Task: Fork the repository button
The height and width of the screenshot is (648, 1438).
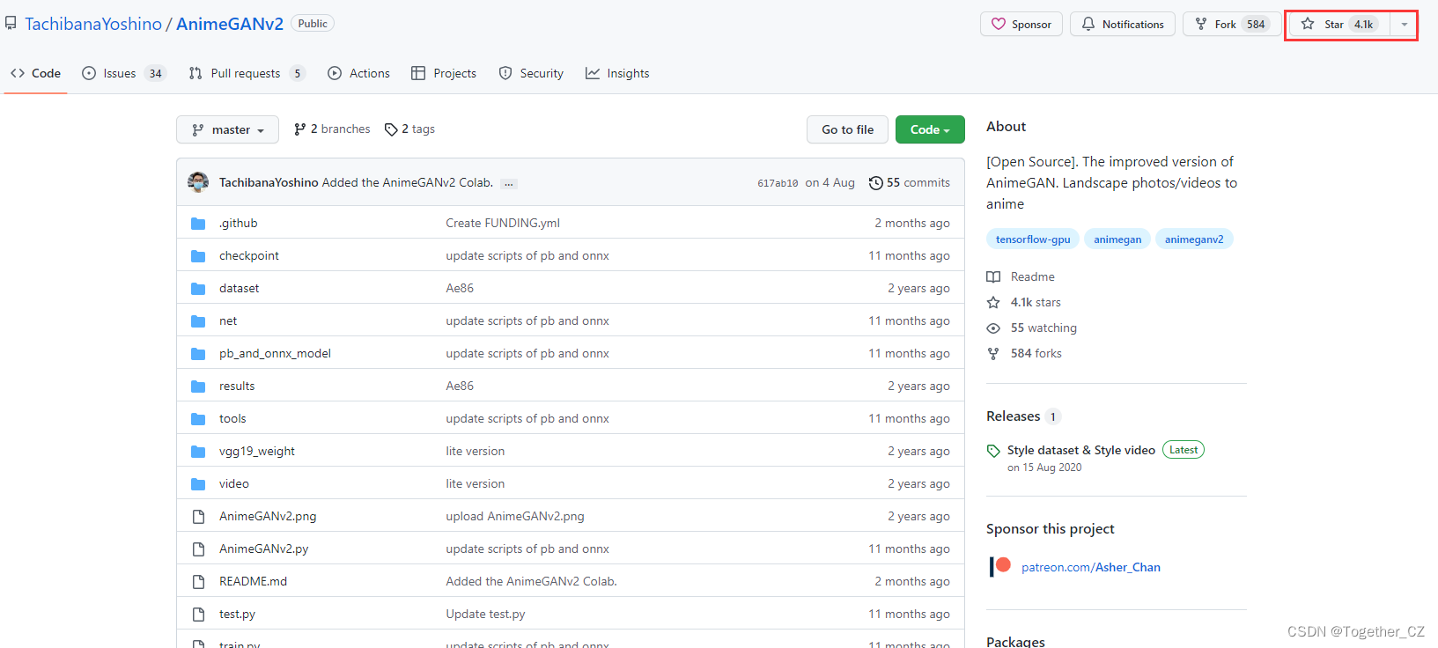Action: (1231, 24)
